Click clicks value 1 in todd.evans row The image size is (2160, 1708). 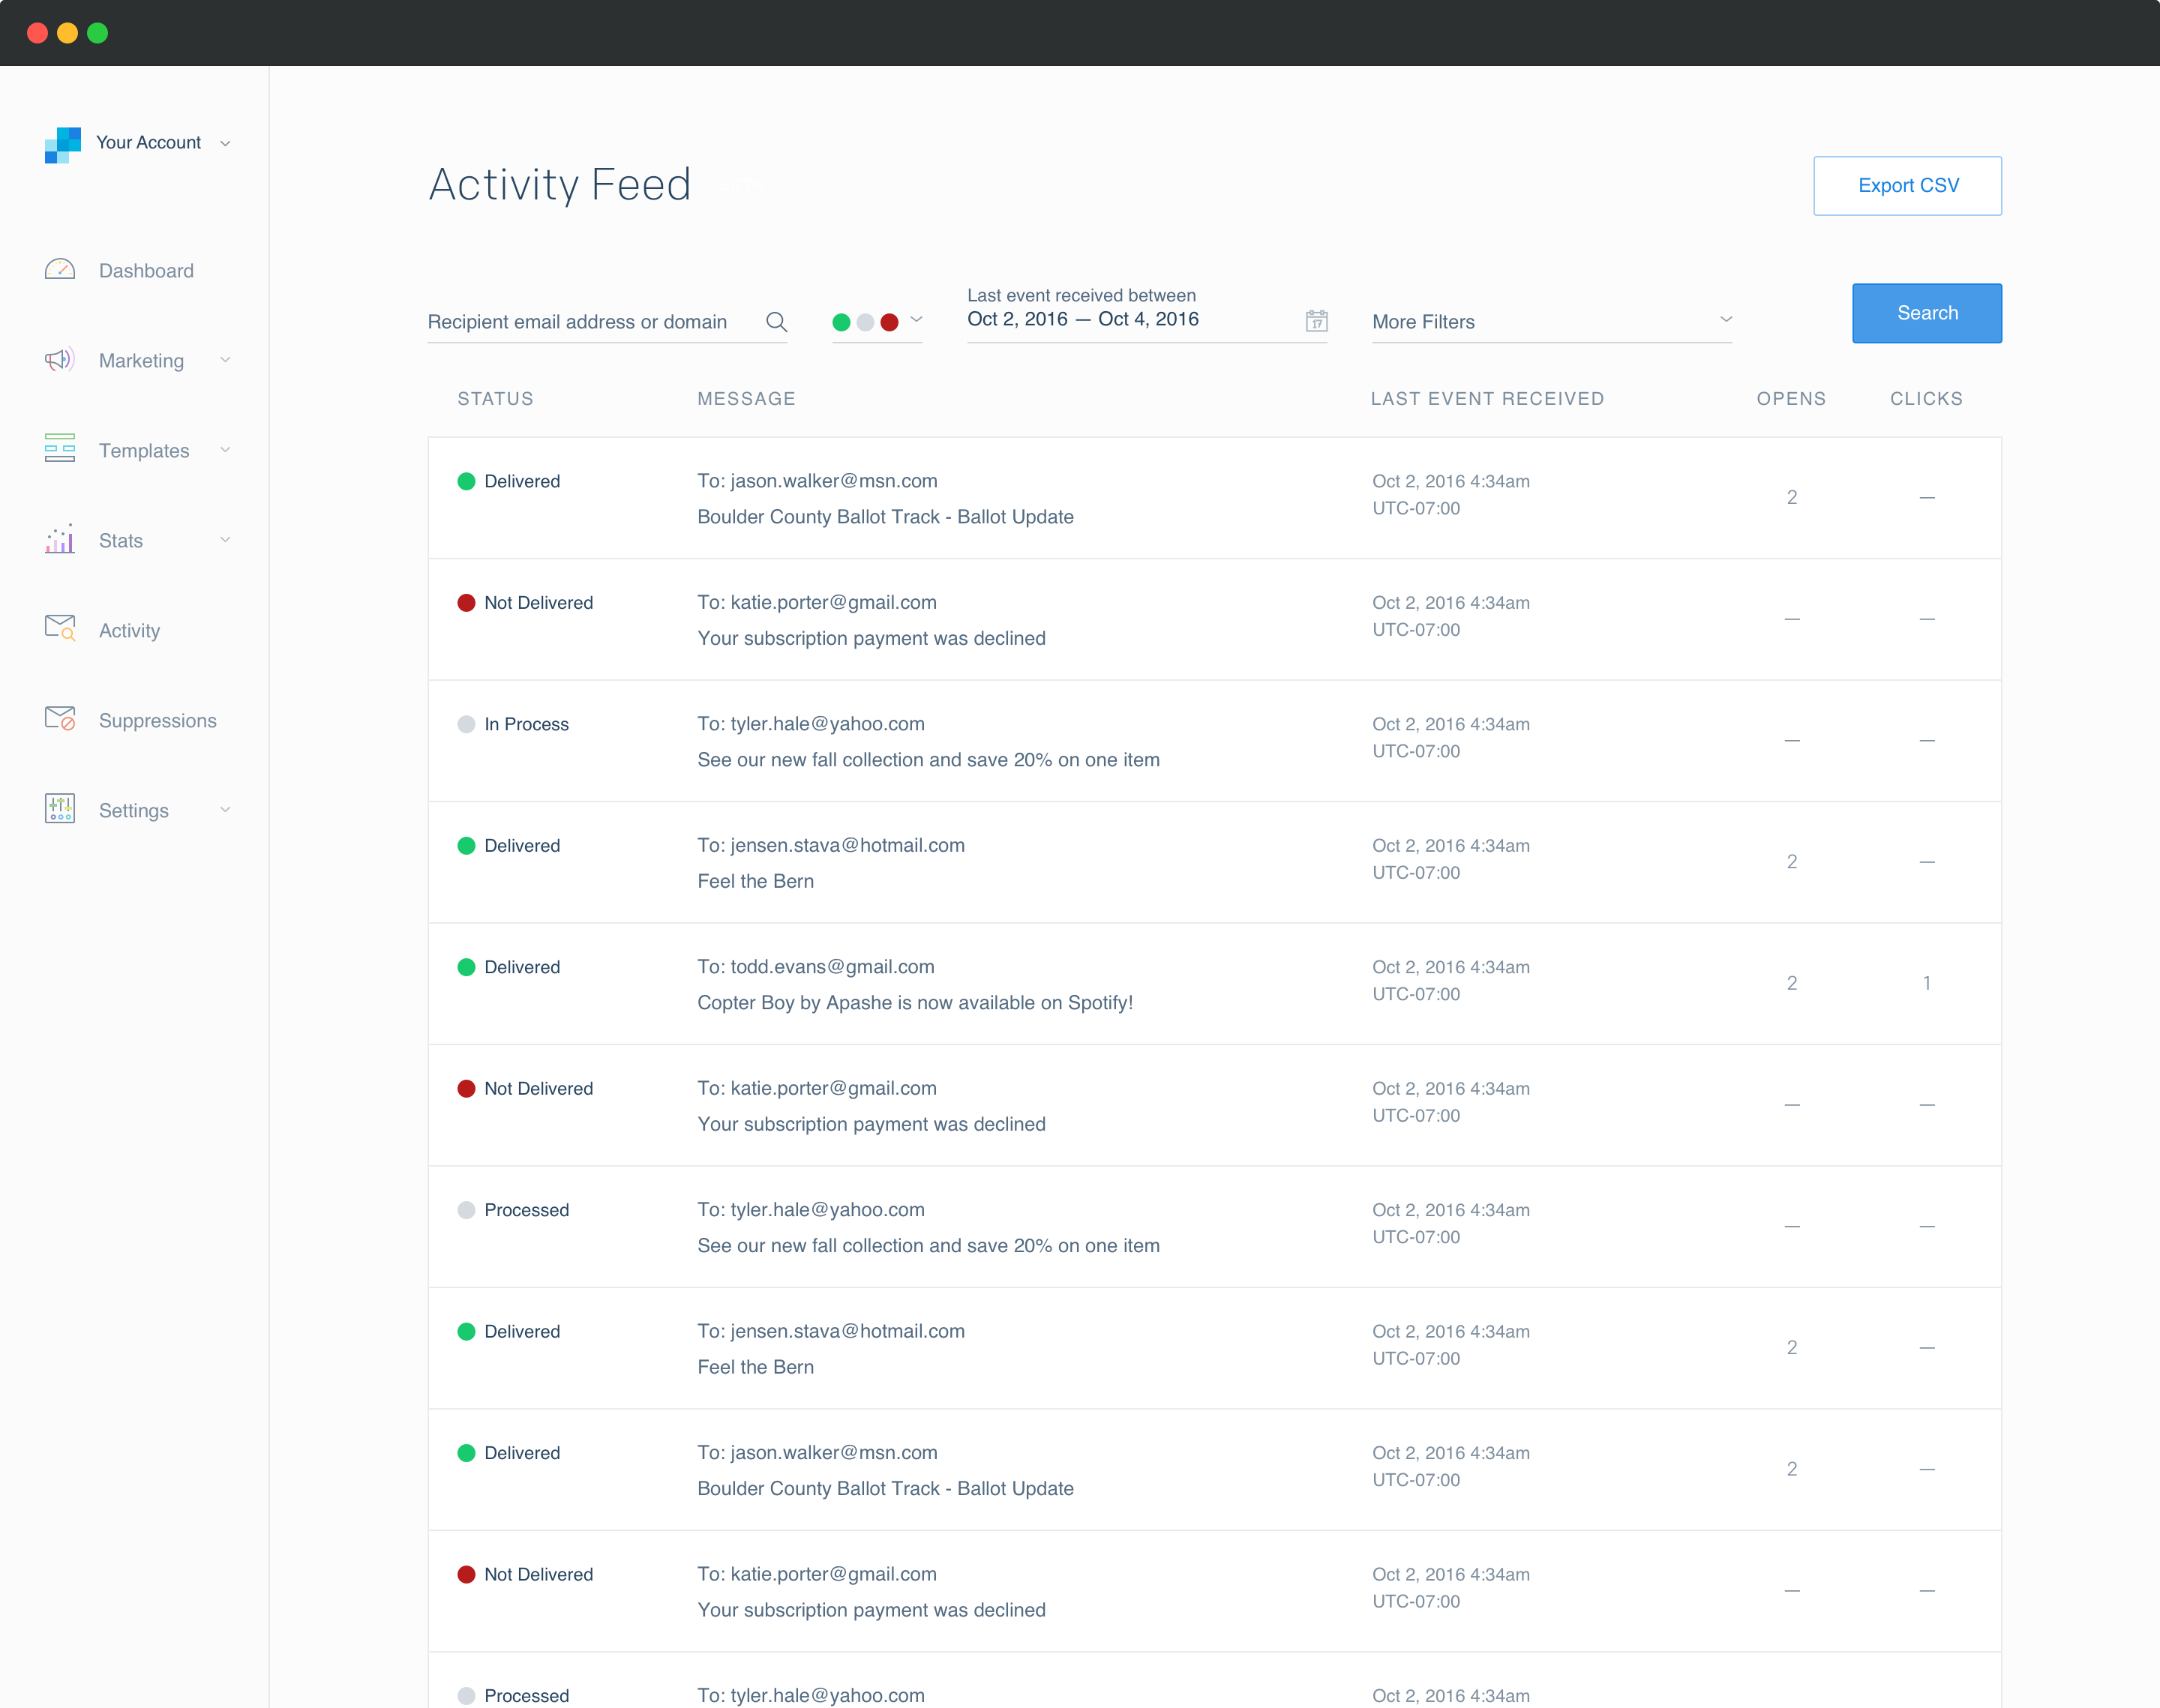tap(1926, 983)
